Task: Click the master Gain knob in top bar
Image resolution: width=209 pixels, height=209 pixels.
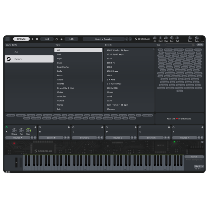Action: tap(196, 38)
